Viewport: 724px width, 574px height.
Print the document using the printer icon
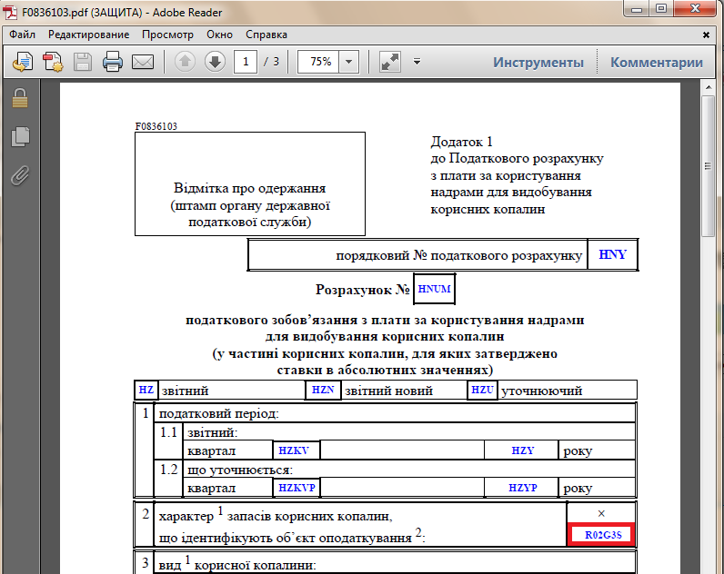(x=113, y=62)
